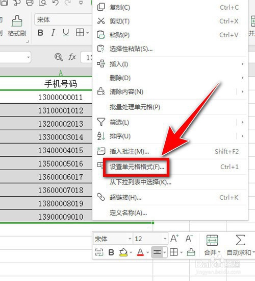Open the font color dropdown arrow
The image size is (255, 281).
(x=148, y=252)
